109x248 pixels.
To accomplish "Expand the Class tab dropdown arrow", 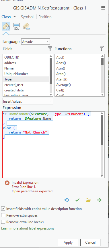I will (x=14, y=17).
